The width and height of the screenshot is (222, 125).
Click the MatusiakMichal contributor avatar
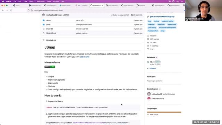pos(149,99)
